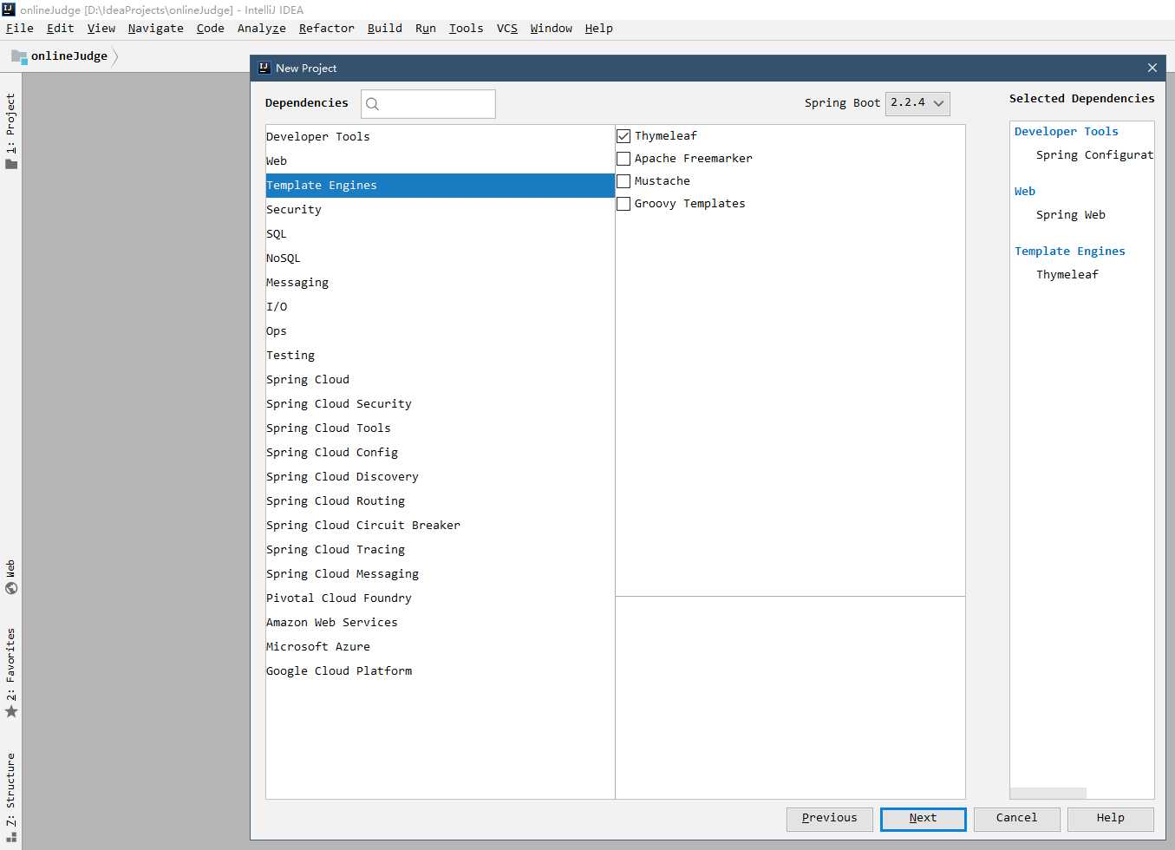Open the Tools menu

click(x=467, y=28)
